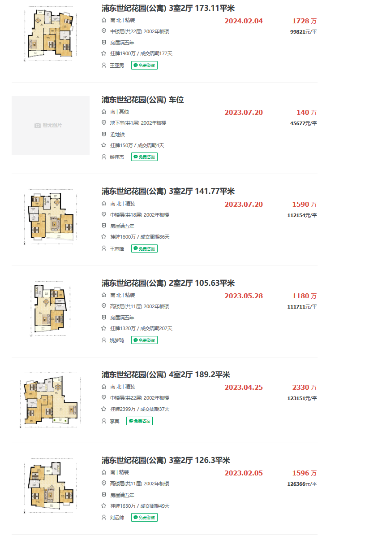Click floor plan thumbnail of 4室2厅 189.2平米 listing

point(50,400)
